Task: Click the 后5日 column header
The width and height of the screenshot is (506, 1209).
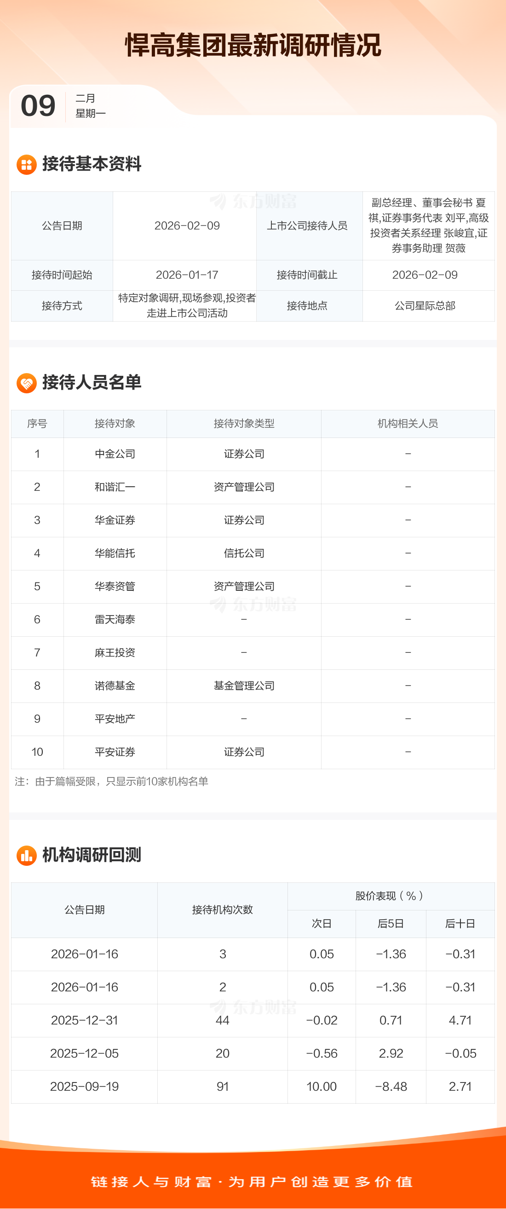Action: pyautogui.click(x=391, y=924)
